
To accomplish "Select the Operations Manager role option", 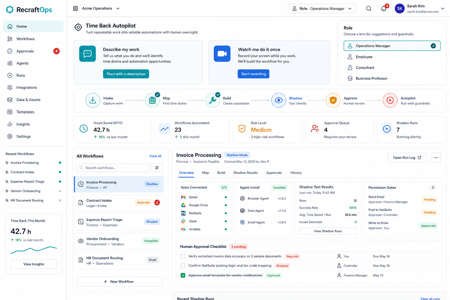I will [392, 46].
